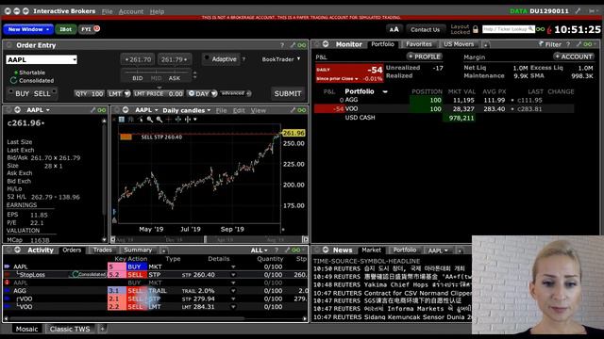Click the red alert icon on greyed AAPL order
604x339 pixels.
[x=7, y=282]
